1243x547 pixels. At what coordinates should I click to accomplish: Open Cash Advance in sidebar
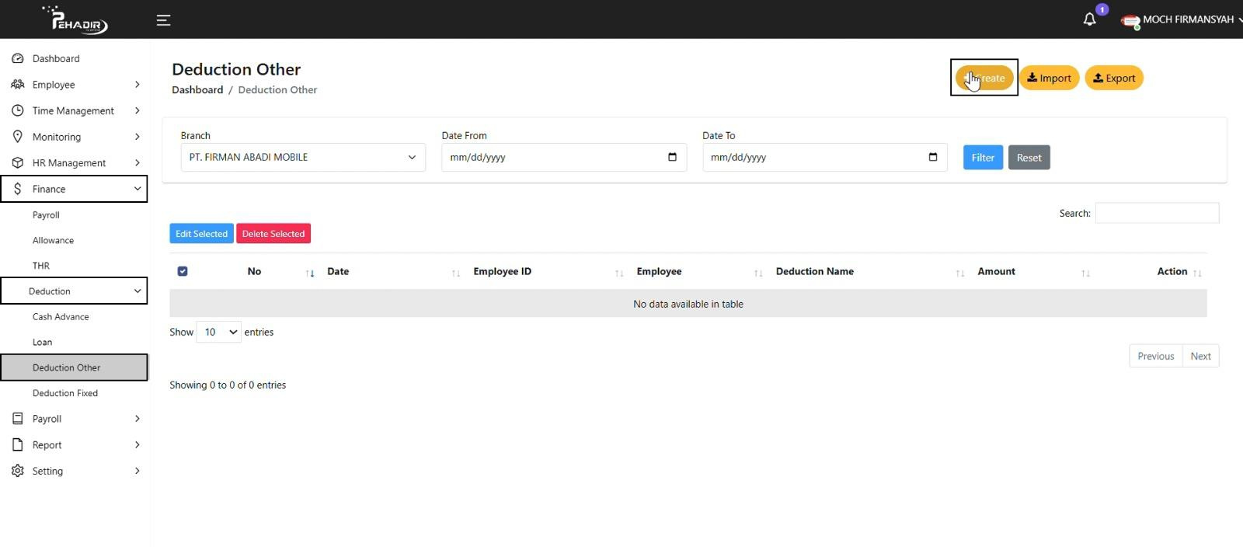click(61, 317)
